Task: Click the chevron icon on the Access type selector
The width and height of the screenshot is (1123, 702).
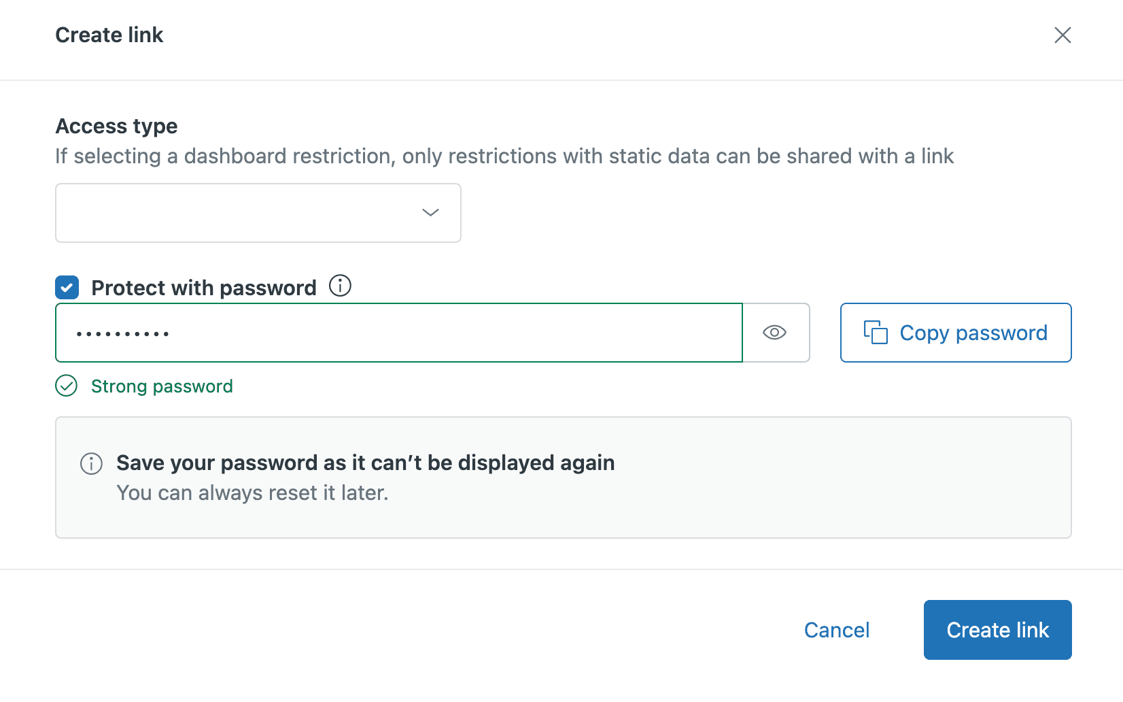Action: 430,213
